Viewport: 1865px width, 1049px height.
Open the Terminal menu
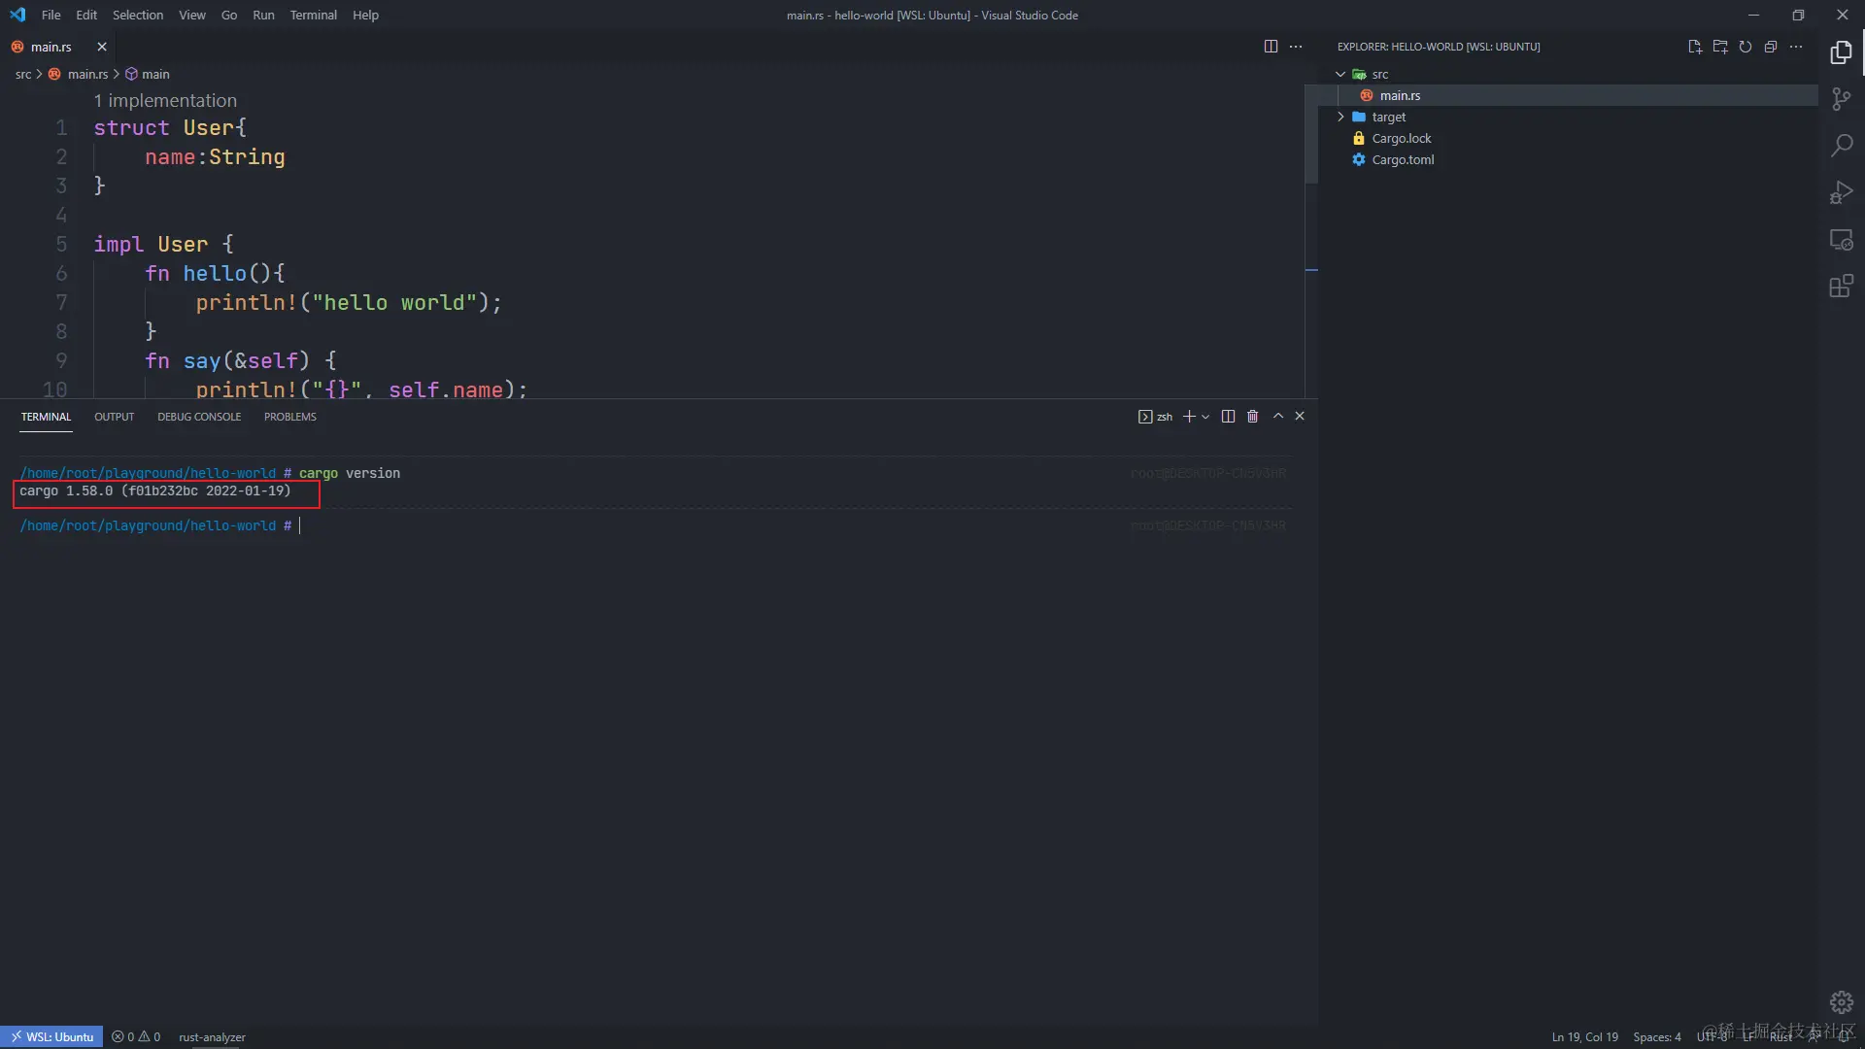(313, 15)
